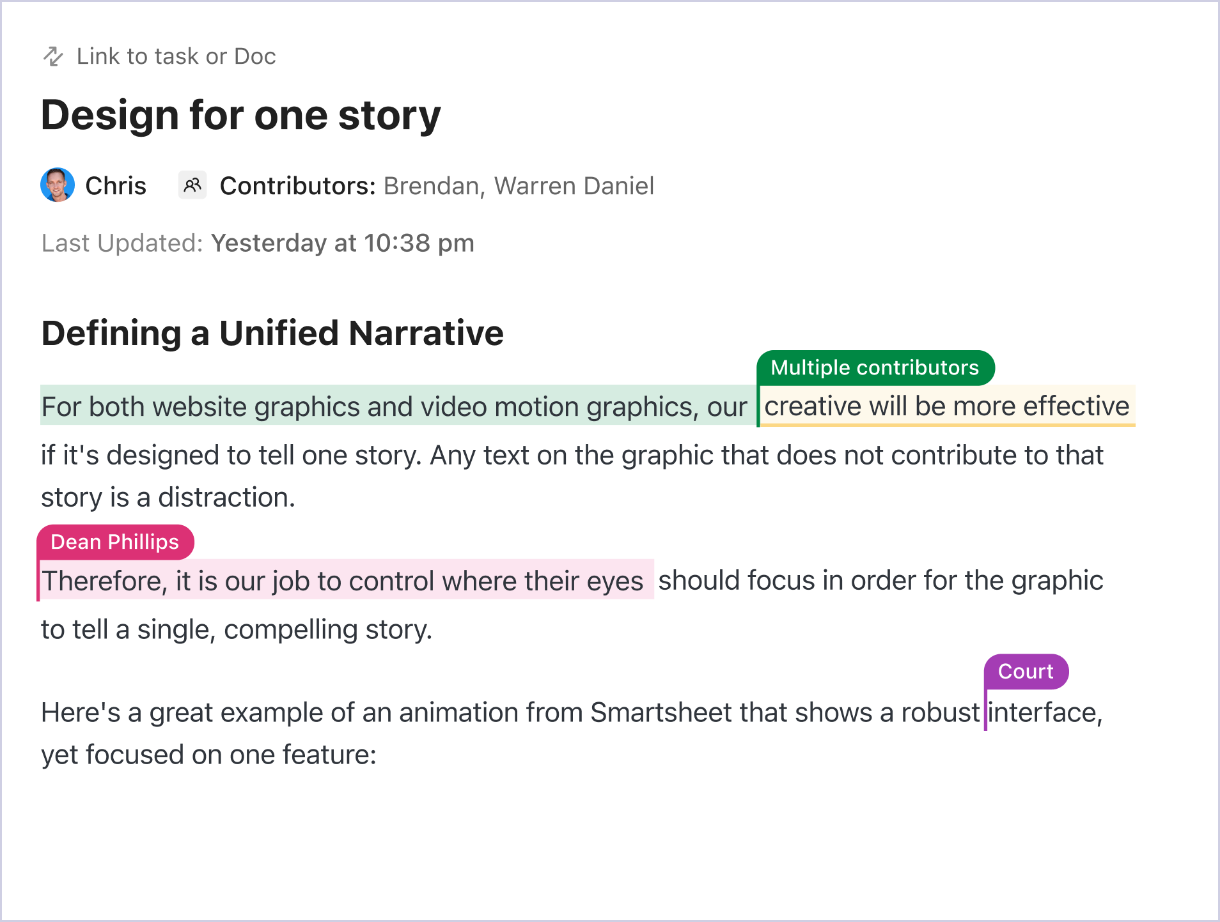Click the pink Dean Phillips cursor label
Image resolution: width=1220 pixels, height=922 pixels.
click(115, 542)
